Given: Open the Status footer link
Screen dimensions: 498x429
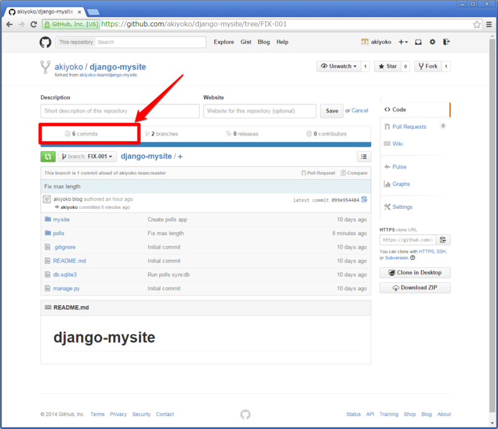Looking at the screenshot, I should pyautogui.click(x=354, y=414).
